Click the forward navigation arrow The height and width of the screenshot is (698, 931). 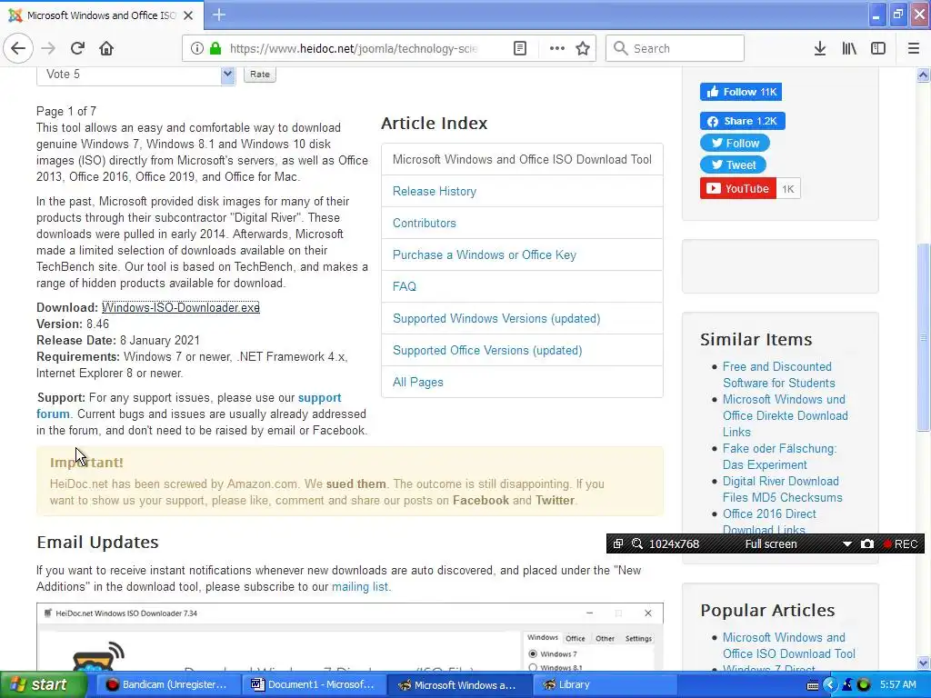point(48,48)
